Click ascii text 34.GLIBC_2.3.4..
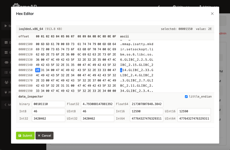This screenshot has height=150, width=230. point(137,91)
